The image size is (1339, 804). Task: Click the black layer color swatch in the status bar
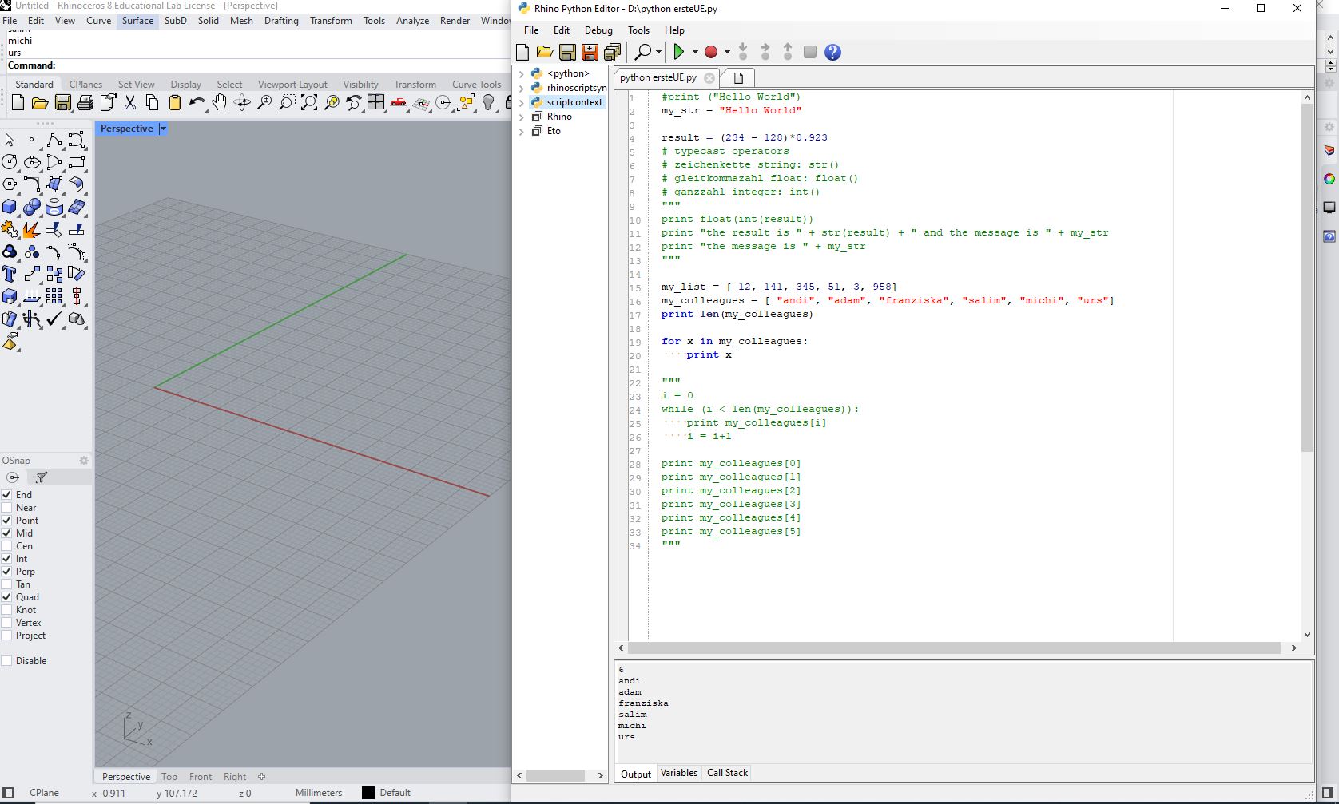tap(368, 792)
